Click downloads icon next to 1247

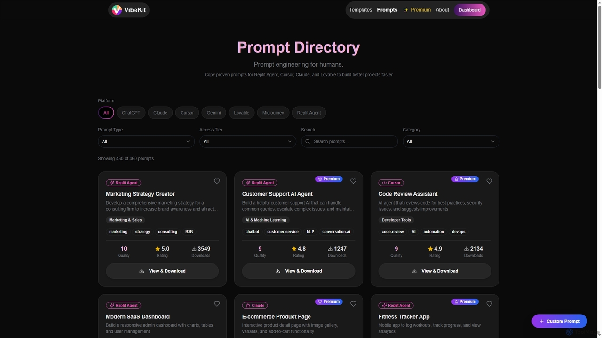(x=330, y=249)
